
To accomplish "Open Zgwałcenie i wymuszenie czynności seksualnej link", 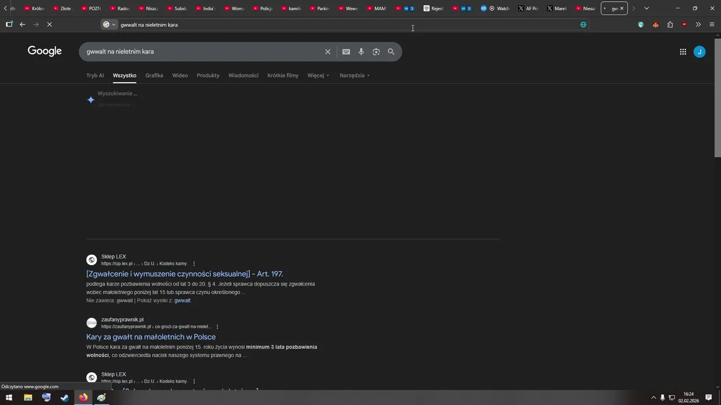I will [185, 274].
